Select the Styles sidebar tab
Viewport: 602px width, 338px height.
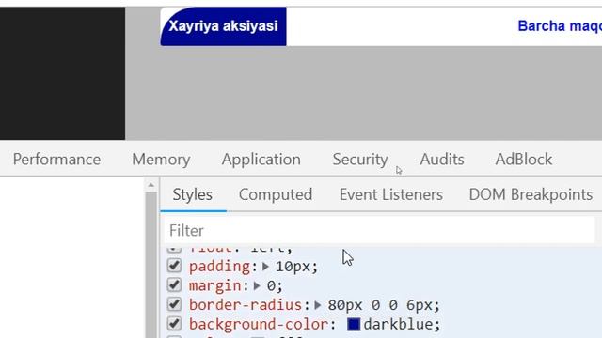(x=192, y=194)
